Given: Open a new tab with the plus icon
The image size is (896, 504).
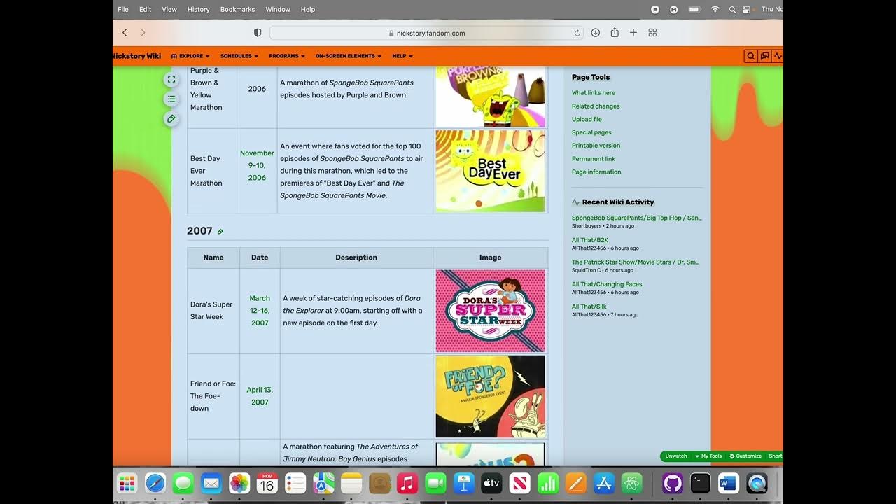Looking at the screenshot, I should point(633,33).
